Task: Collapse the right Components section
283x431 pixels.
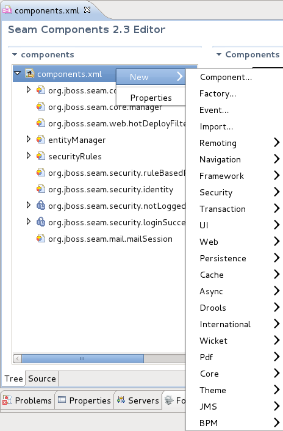Action: pyautogui.click(x=219, y=54)
